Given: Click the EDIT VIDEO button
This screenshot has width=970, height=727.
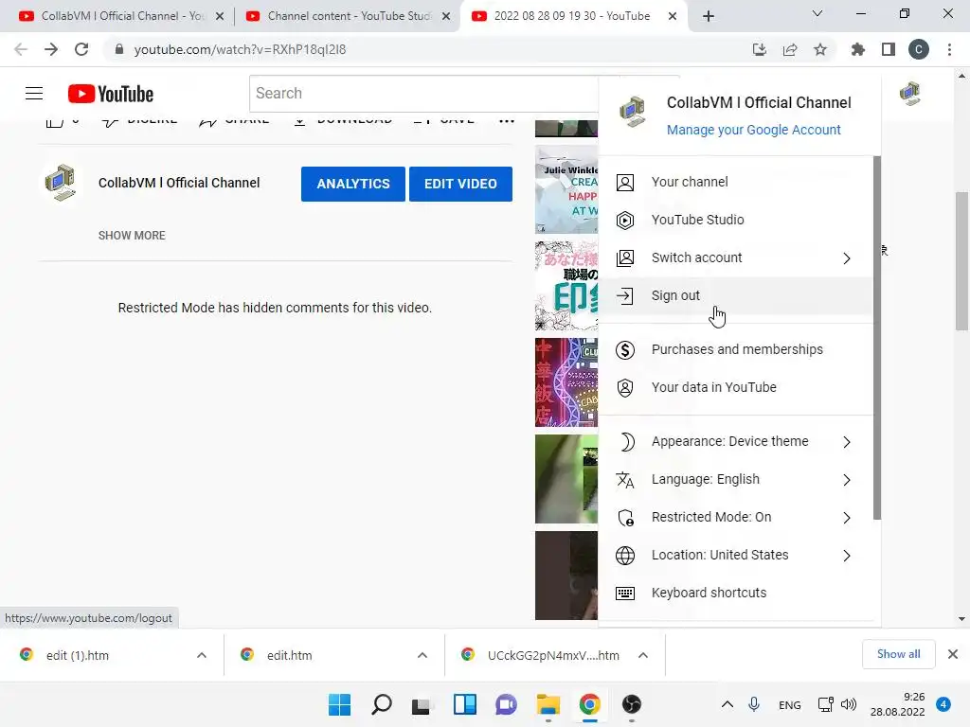Looking at the screenshot, I should [460, 184].
